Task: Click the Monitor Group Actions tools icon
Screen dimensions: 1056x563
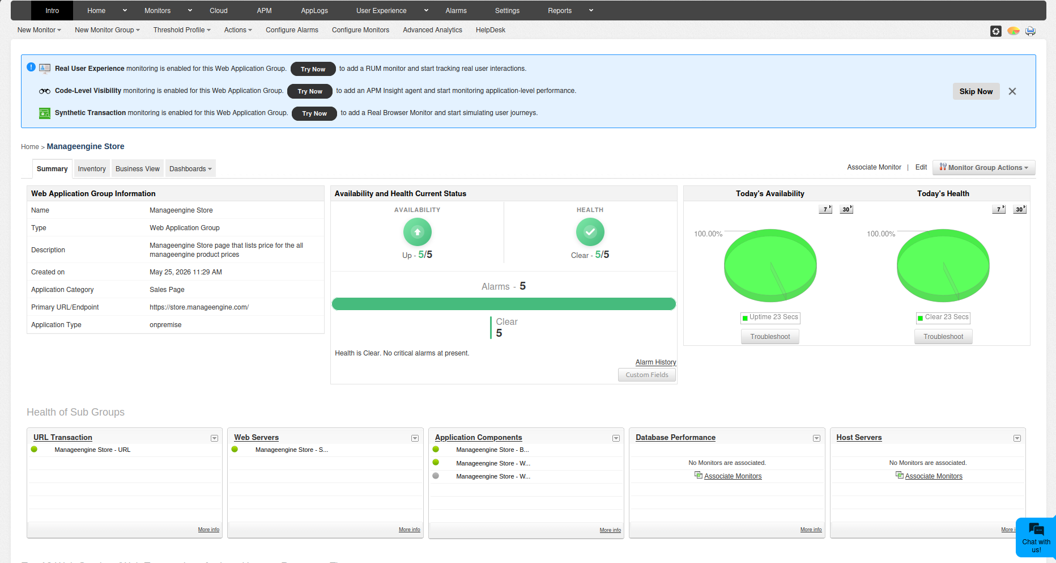Action: [943, 167]
